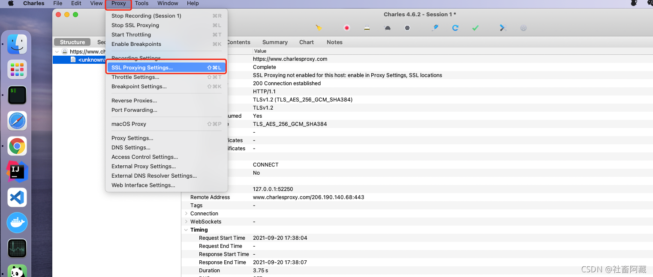
Task: Open the Window menu
Action: pos(168,3)
